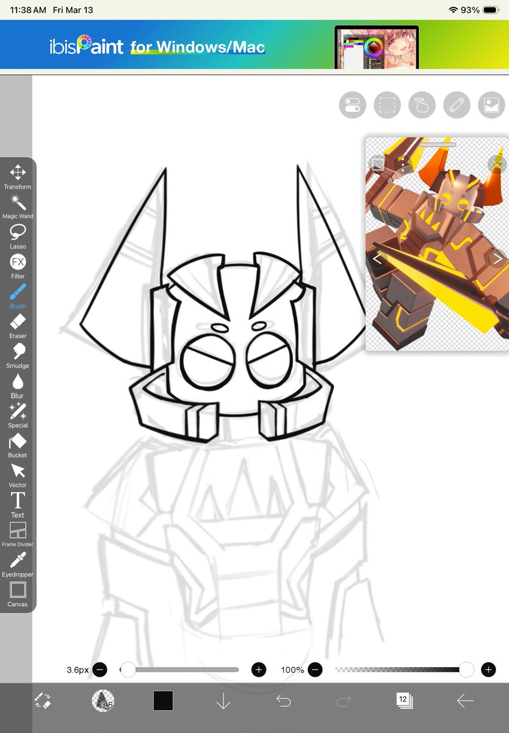Click the brush thickness slider handle

tap(128, 669)
